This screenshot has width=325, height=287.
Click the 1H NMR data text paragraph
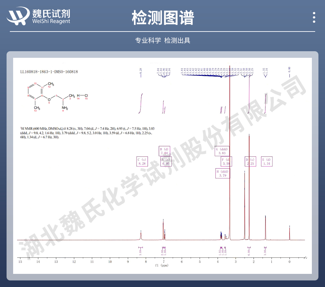tap(87, 133)
